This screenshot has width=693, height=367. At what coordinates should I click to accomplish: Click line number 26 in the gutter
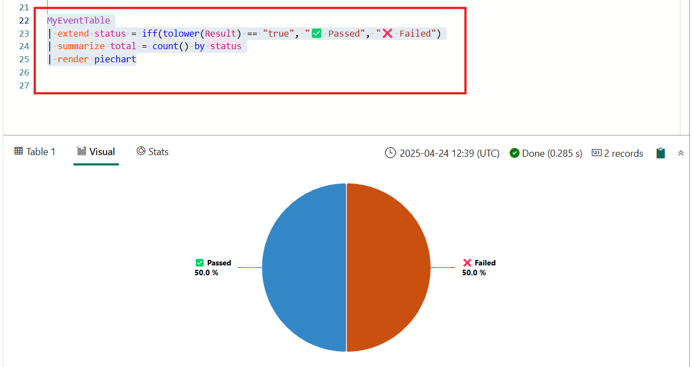23,73
